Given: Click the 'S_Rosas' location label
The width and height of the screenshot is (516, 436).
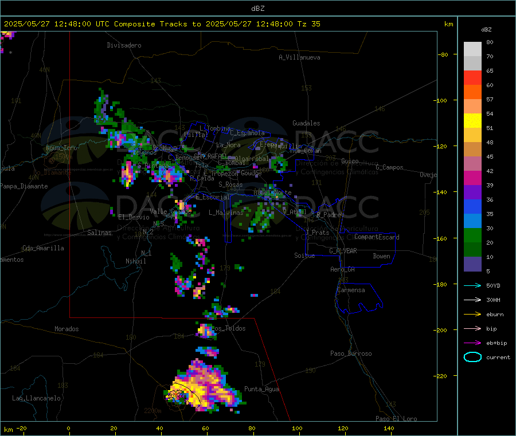Looking at the screenshot, I should pos(230,184).
